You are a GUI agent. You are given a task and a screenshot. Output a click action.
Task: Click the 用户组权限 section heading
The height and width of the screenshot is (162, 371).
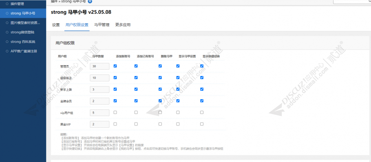65,43
